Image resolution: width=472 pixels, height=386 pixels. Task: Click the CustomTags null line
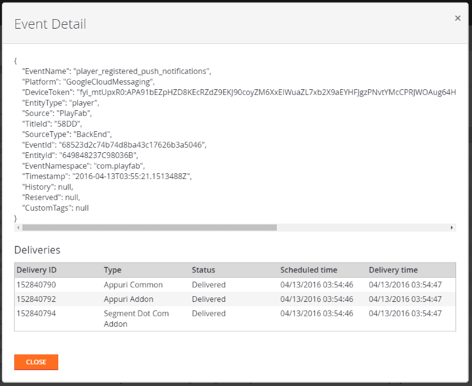click(55, 208)
